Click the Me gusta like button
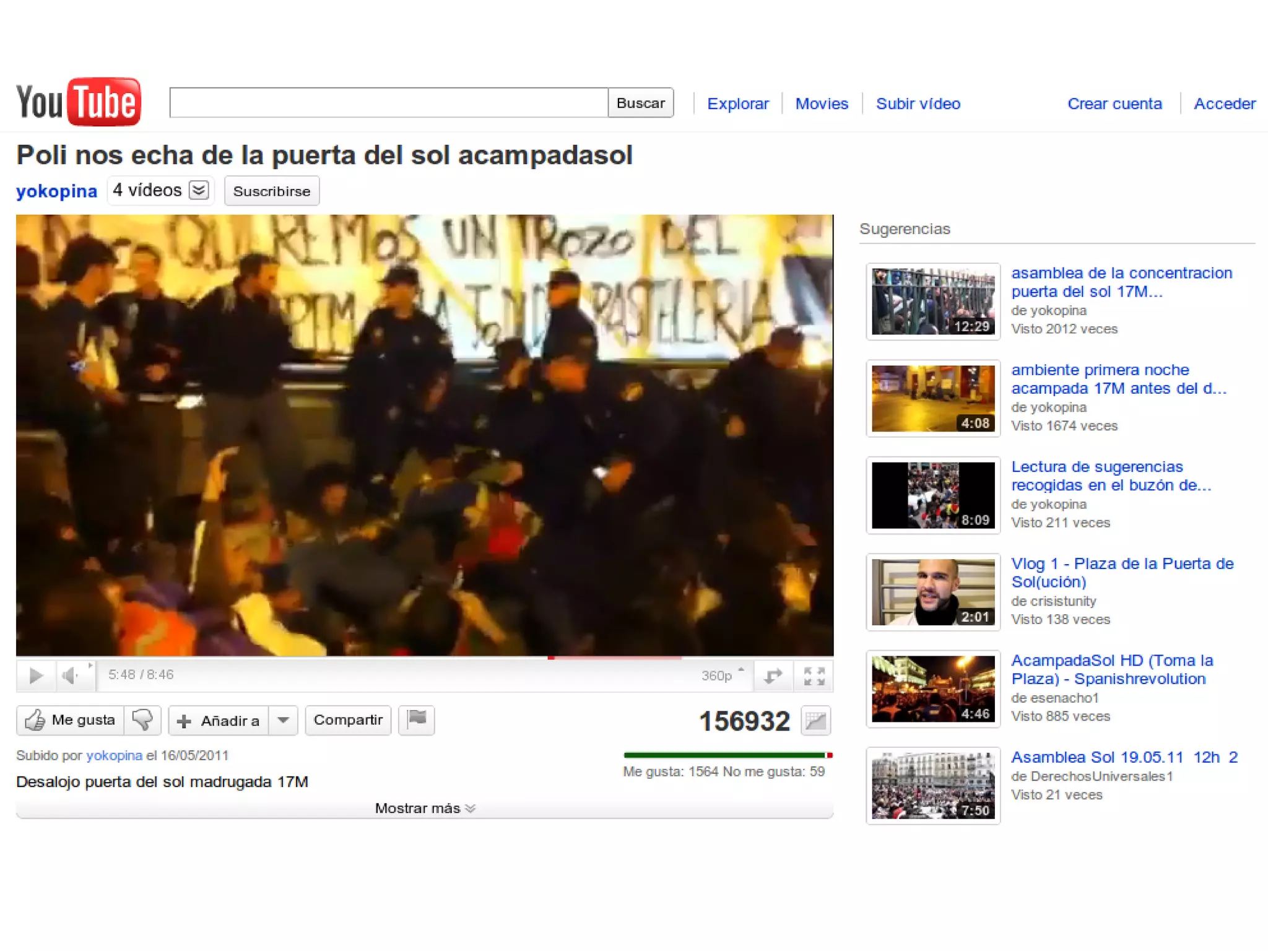 click(71, 720)
